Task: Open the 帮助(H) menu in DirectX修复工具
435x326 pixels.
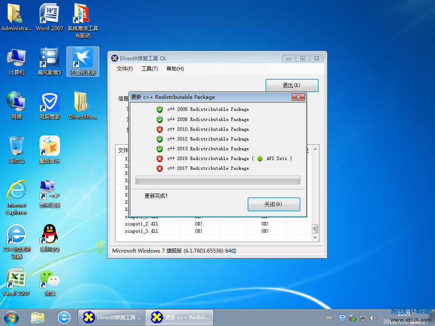Action: coord(175,69)
